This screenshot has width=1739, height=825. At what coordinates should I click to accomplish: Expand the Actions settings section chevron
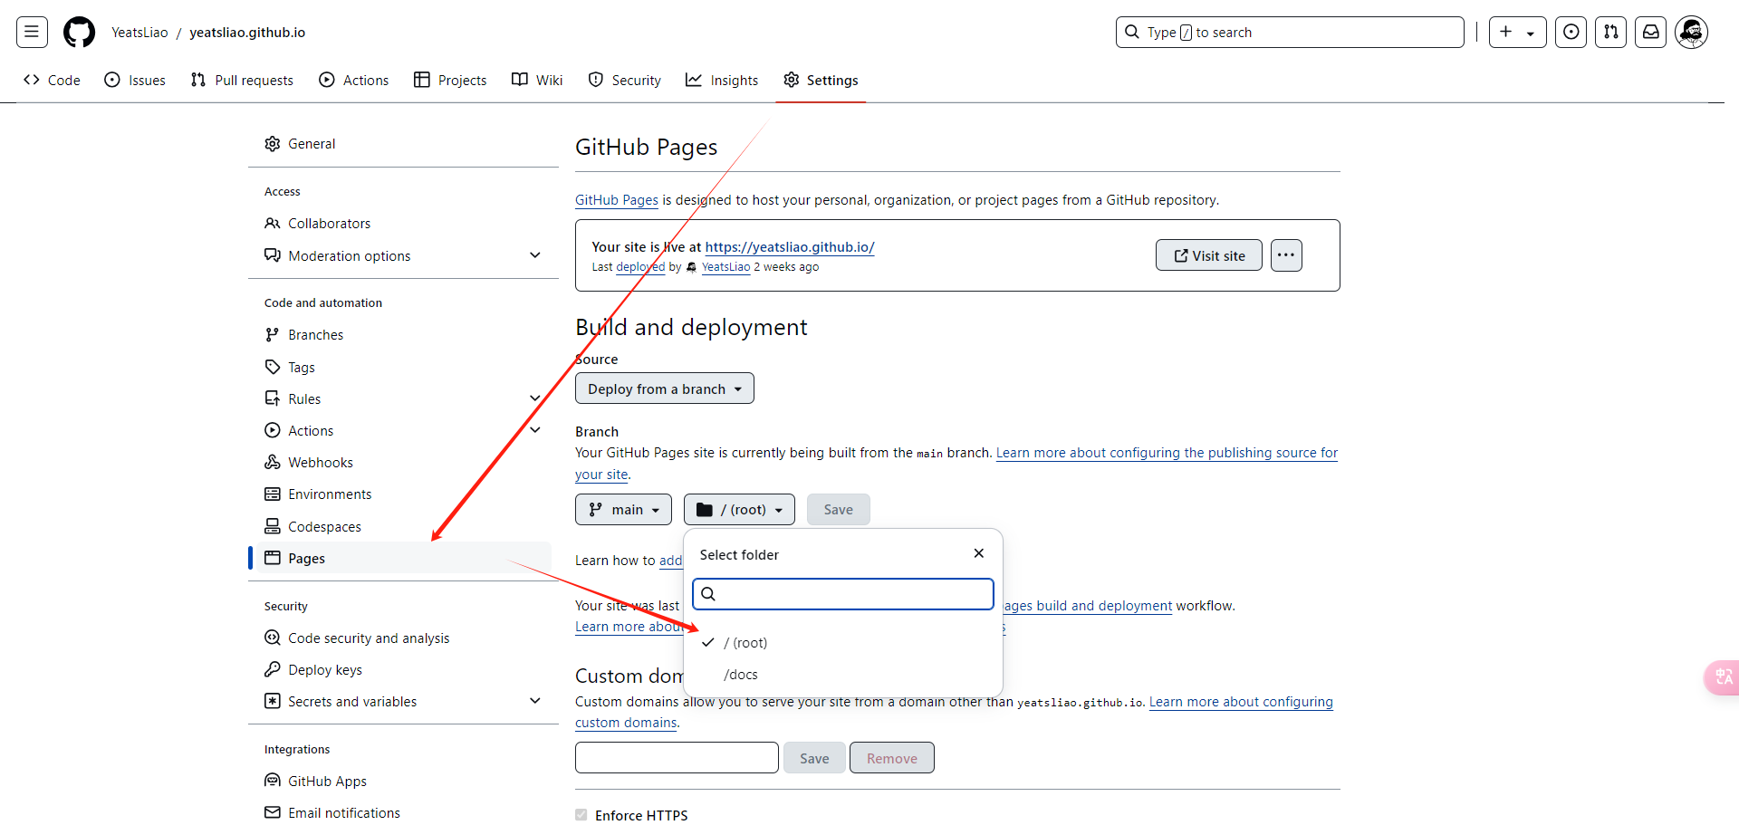(x=535, y=430)
